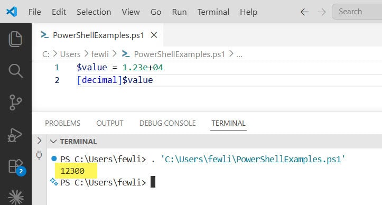The width and height of the screenshot is (382, 205).
Task: Click the blue dot command decoration
Action: 54,159
